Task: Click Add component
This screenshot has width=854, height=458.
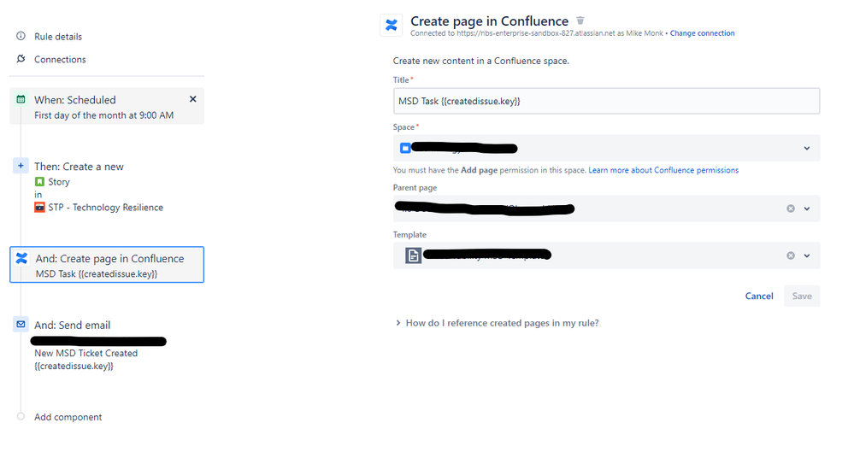Action: (68, 417)
